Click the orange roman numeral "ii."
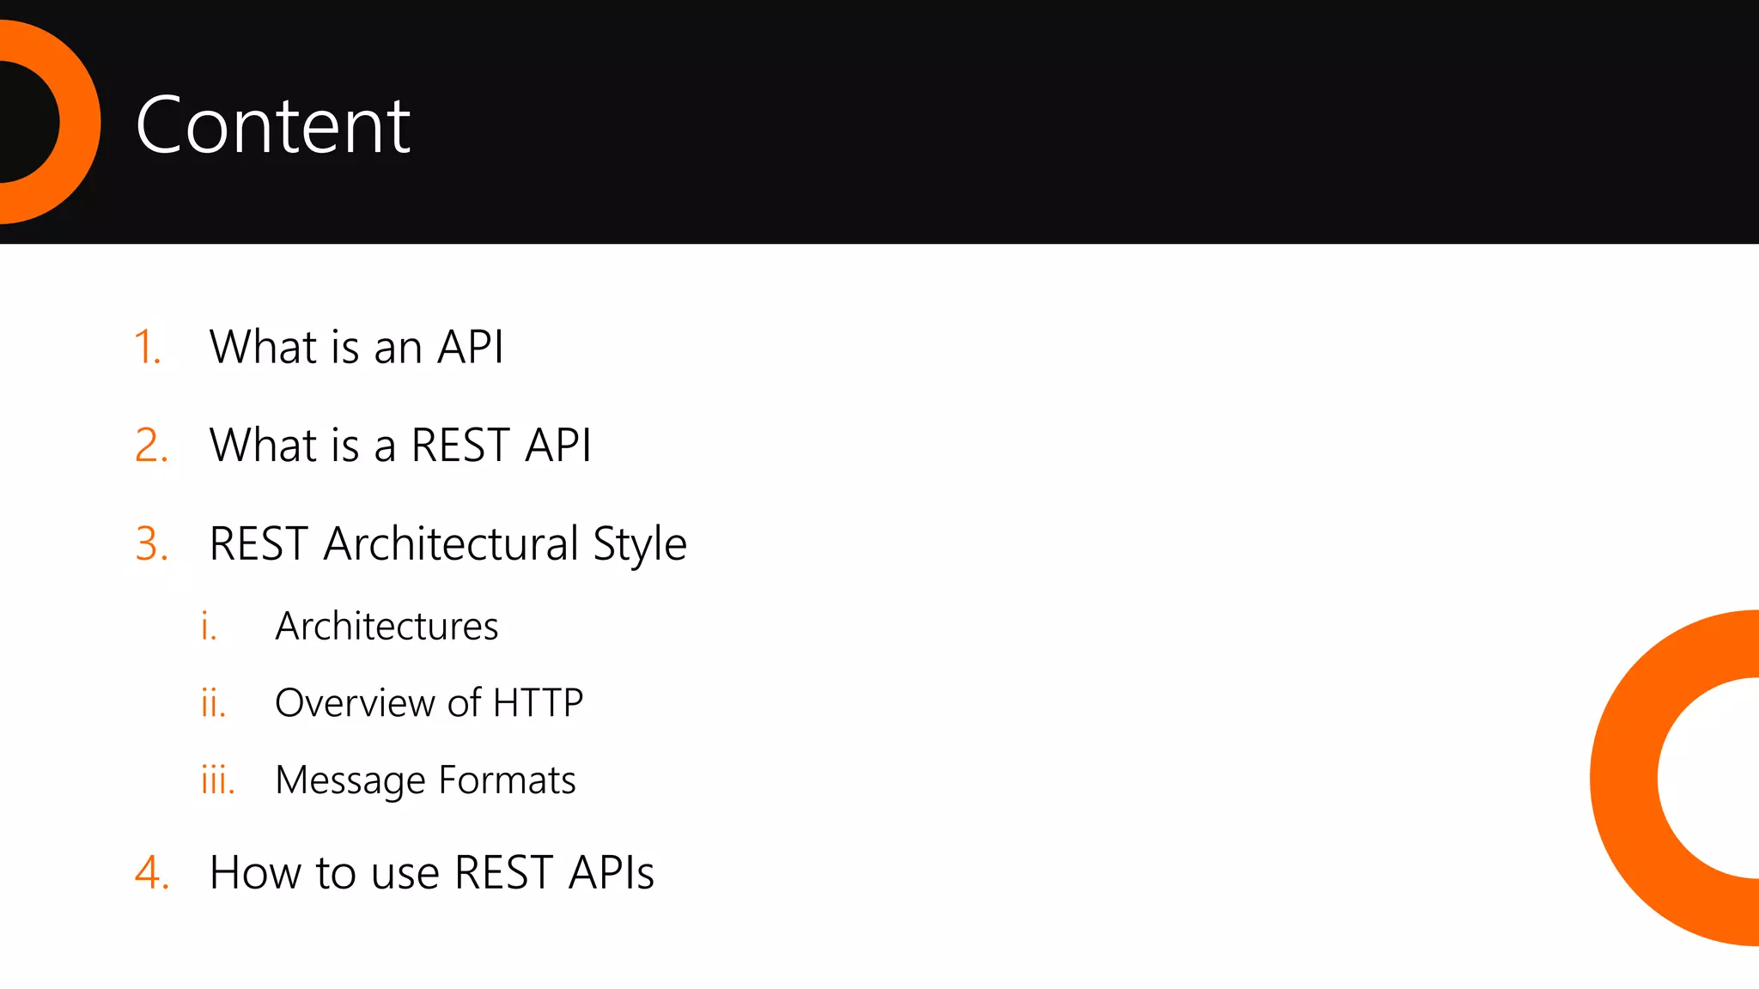1759x989 pixels. 213,703
